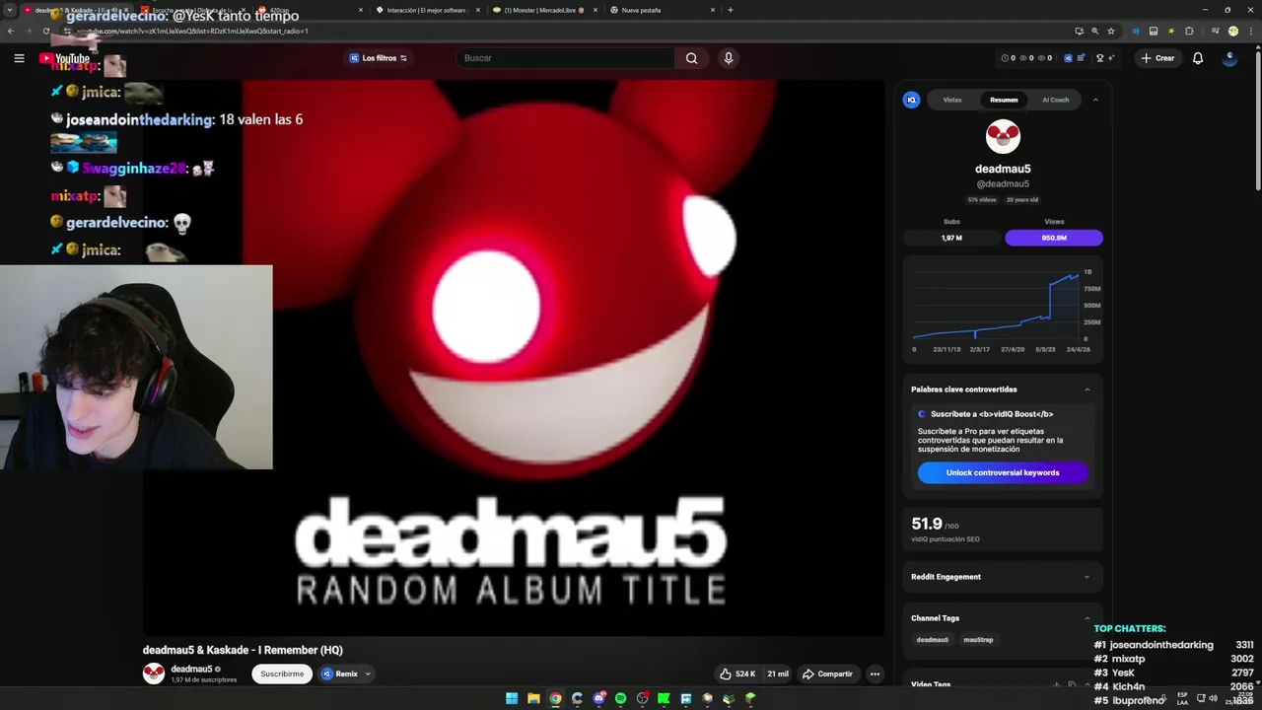This screenshot has height=710, width=1262.
Task: Open the Remix dropdown arrow
Action: click(x=368, y=674)
